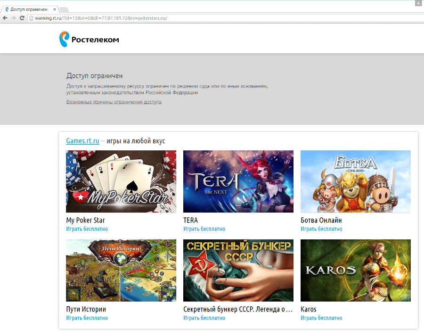Click the browser forward arrow

point(14,18)
